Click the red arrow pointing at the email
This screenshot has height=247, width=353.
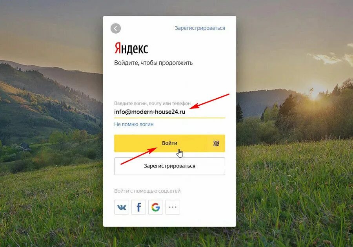pyautogui.click(x=209, y=101)
